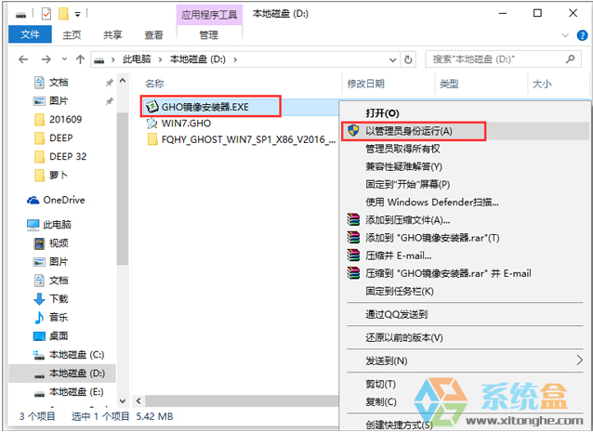
Task: Open the 201609 folder in sidebar
Action: point(65,120)
